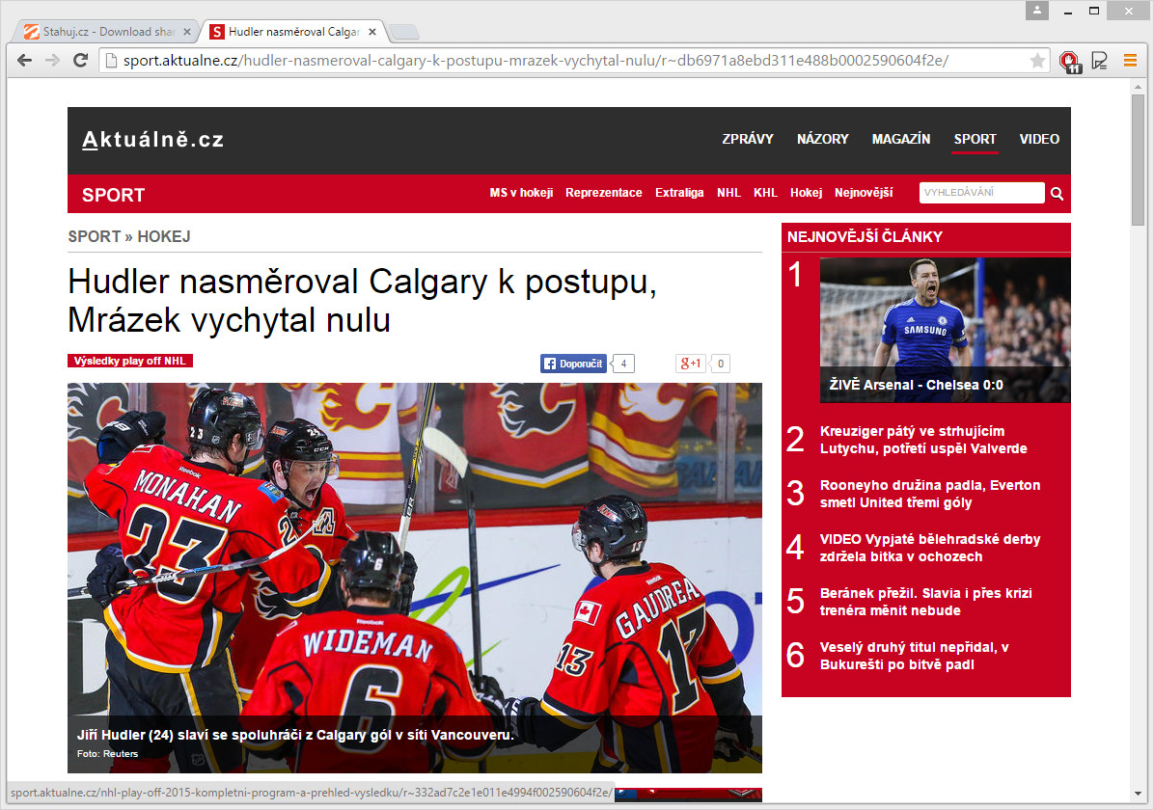Screen dimensions: 1154x810
Task: Go to Reprezentace section
Action: (x=603, y=193)
